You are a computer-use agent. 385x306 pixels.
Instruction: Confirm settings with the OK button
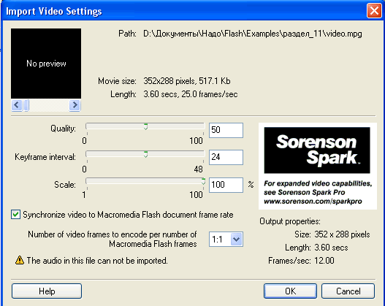tap(290, 291)
